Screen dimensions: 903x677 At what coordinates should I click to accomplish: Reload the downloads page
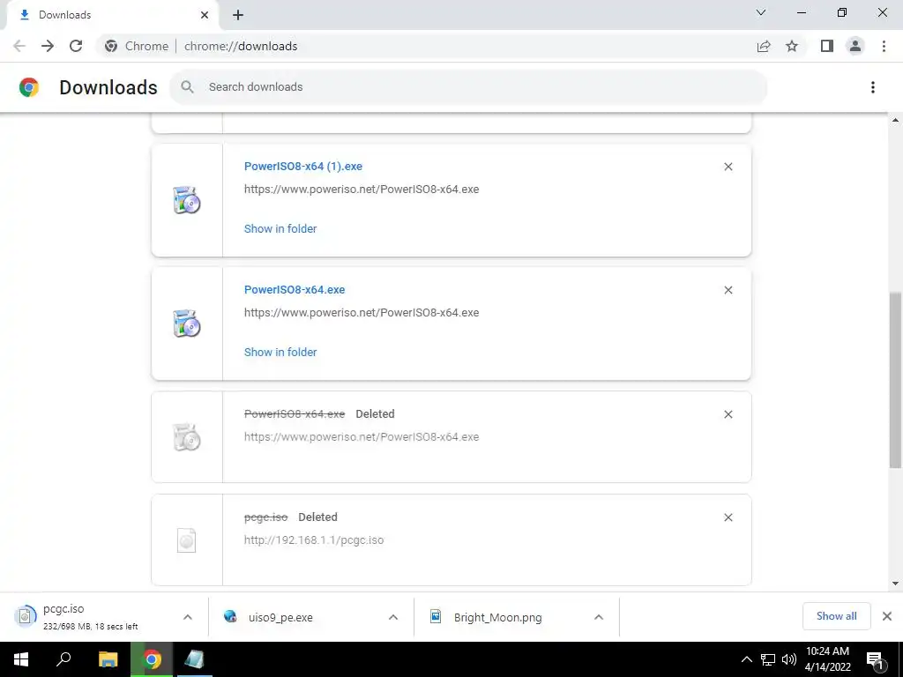[x=76, y=46]
